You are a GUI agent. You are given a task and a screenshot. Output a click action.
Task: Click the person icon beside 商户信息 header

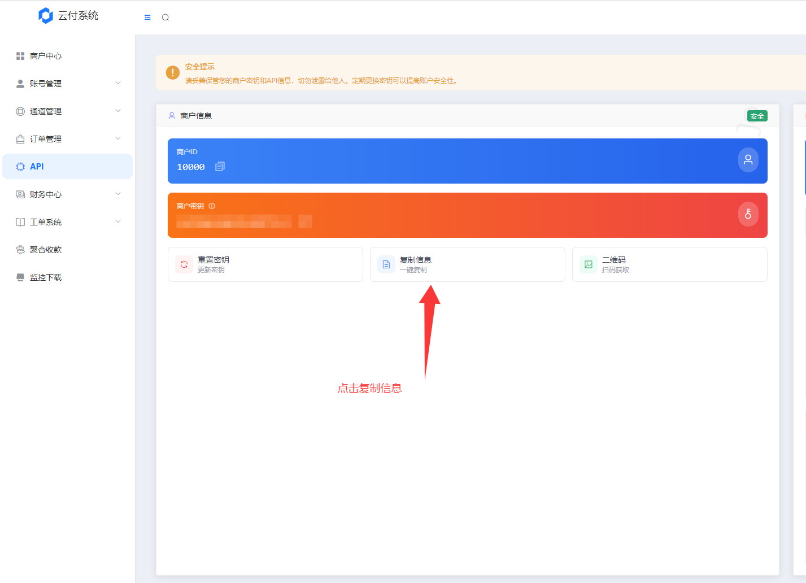coord(172,116)
